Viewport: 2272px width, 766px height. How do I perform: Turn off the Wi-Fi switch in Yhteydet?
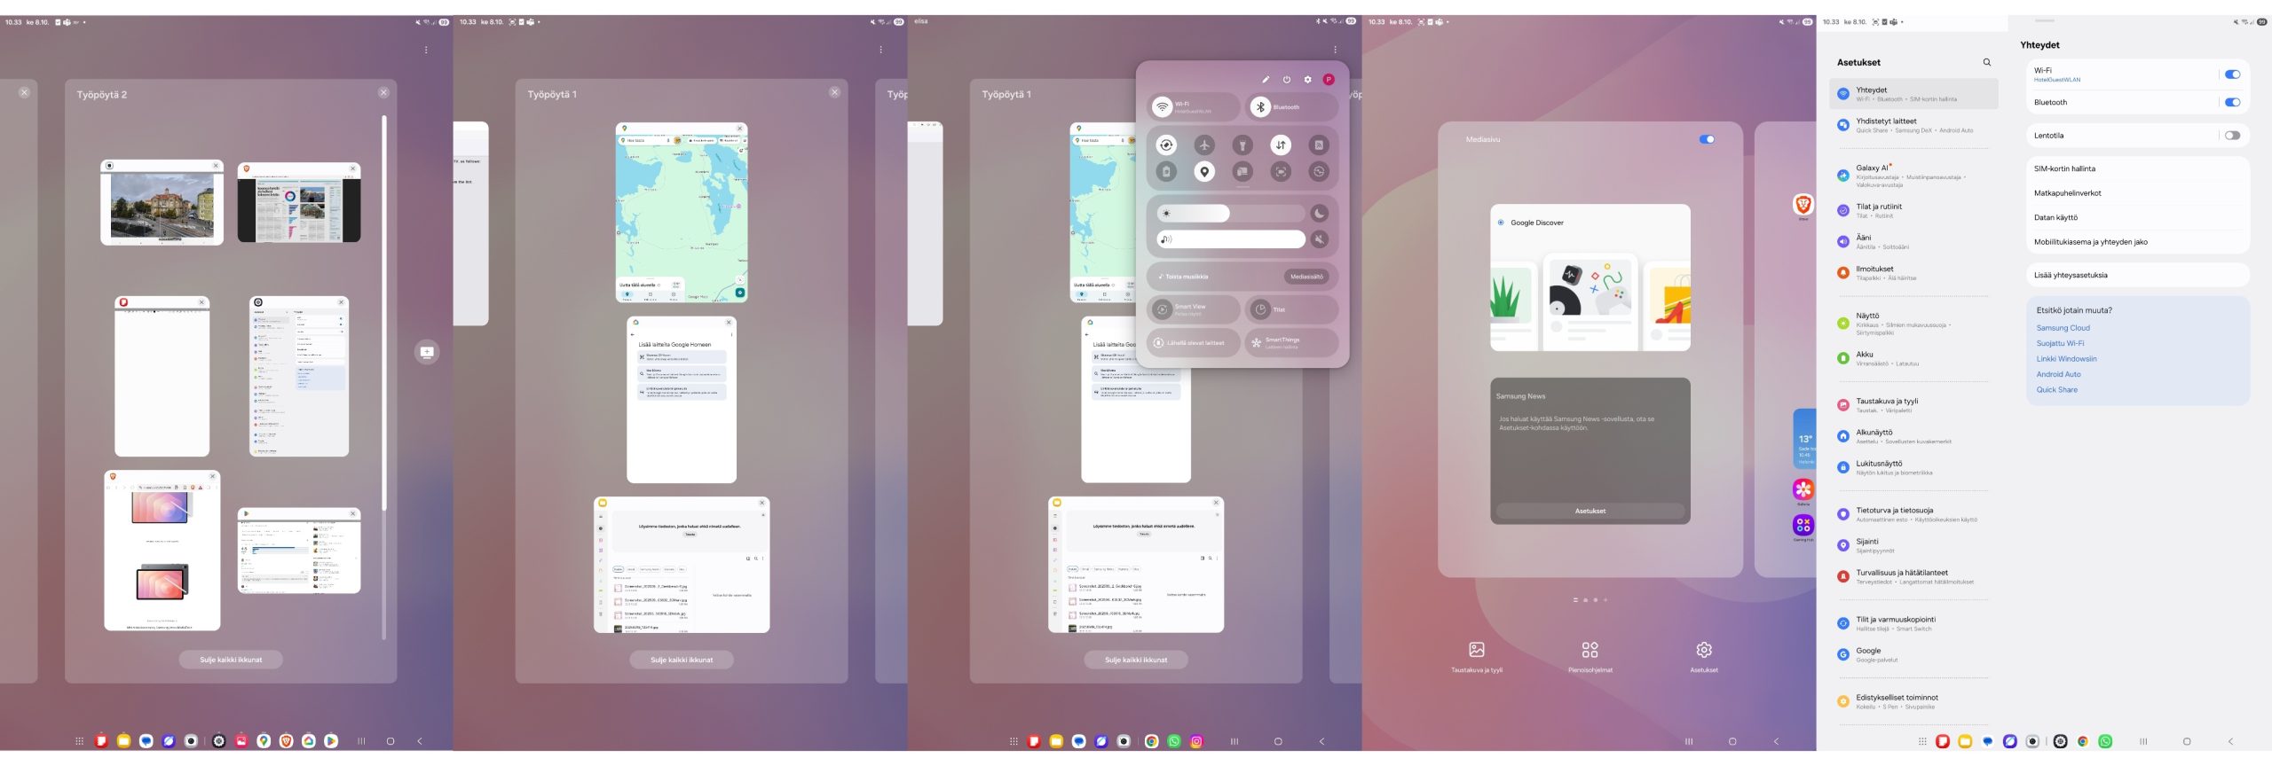2232,74
